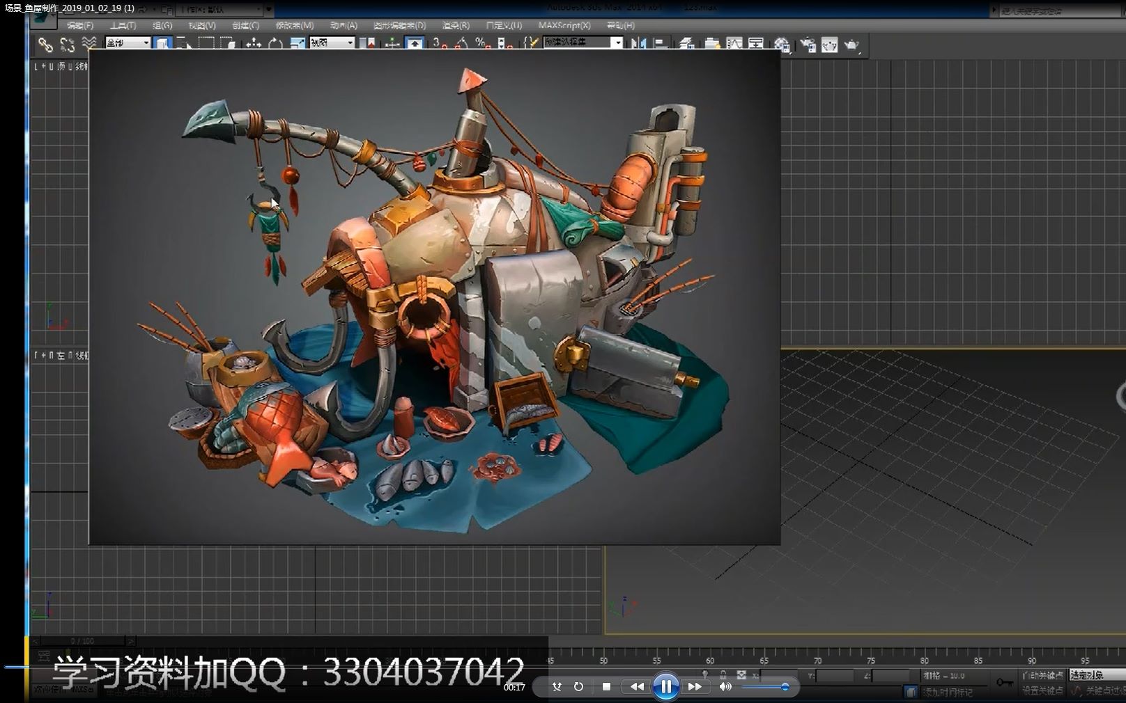Select the Rotate tool

click(x=275, y=44)
